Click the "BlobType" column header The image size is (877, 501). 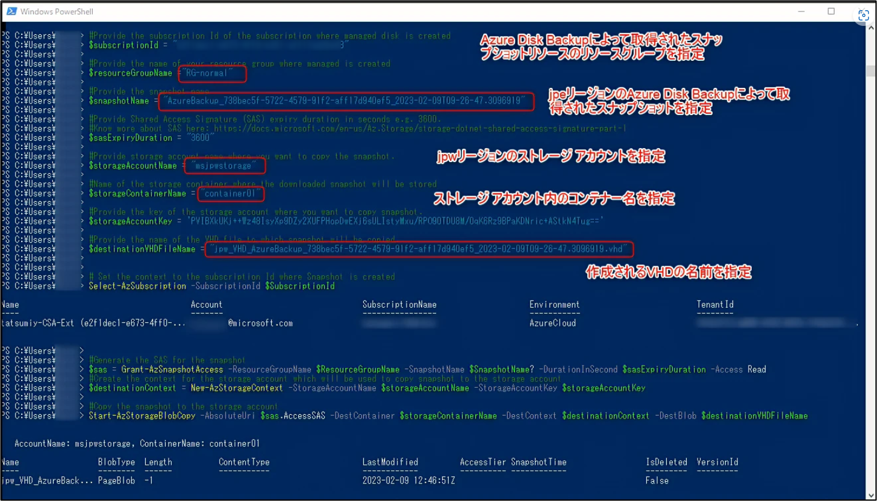point(116,462)
